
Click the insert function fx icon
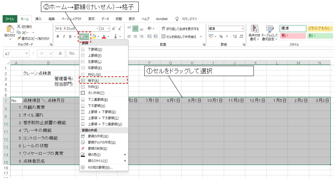tap(60, 53)
